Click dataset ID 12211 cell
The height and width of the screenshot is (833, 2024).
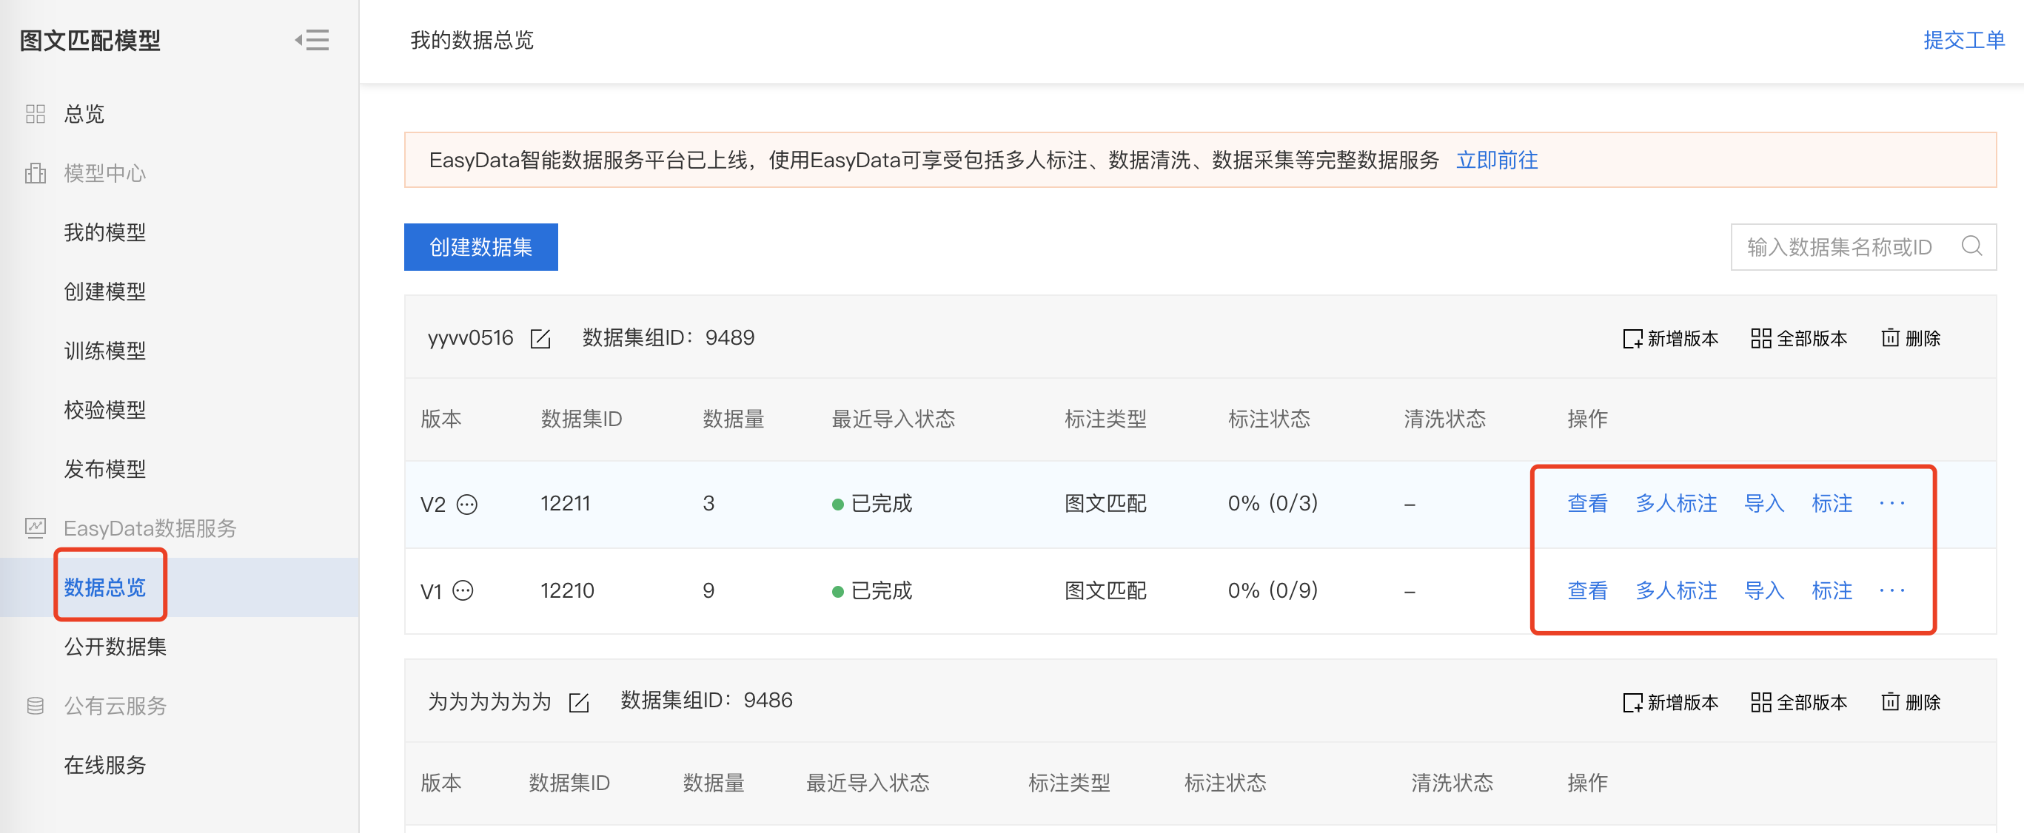(x=565, y=503)
